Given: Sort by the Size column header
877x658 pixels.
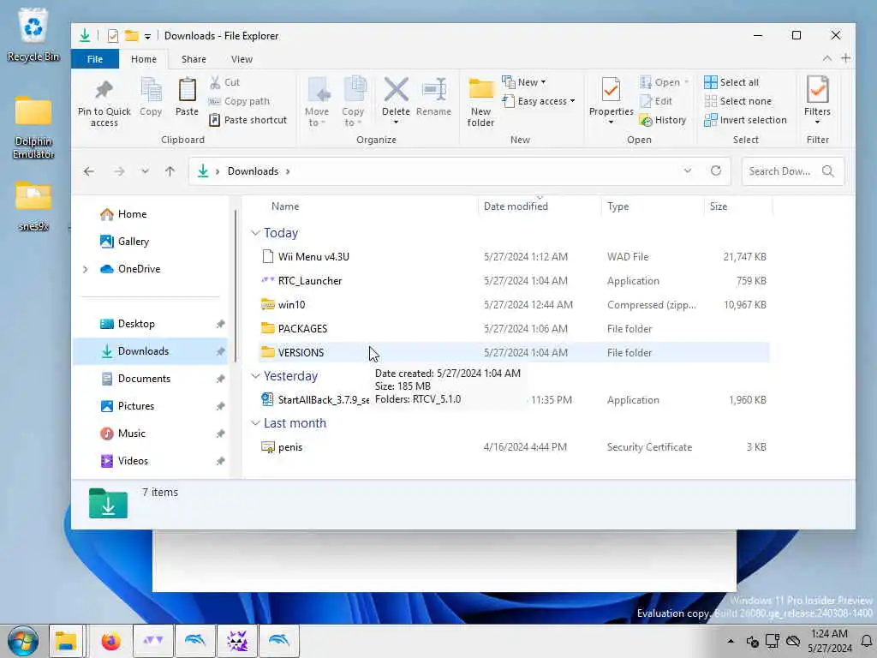Looking at the screenshot, I should point(719,206).
